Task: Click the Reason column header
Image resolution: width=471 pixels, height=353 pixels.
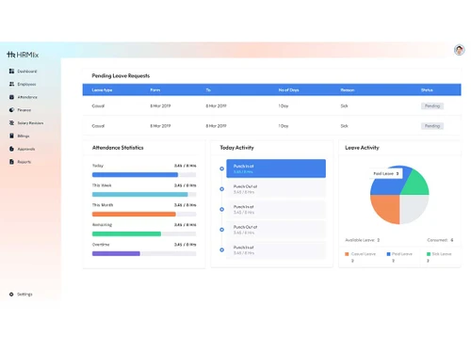Action: 348,90
